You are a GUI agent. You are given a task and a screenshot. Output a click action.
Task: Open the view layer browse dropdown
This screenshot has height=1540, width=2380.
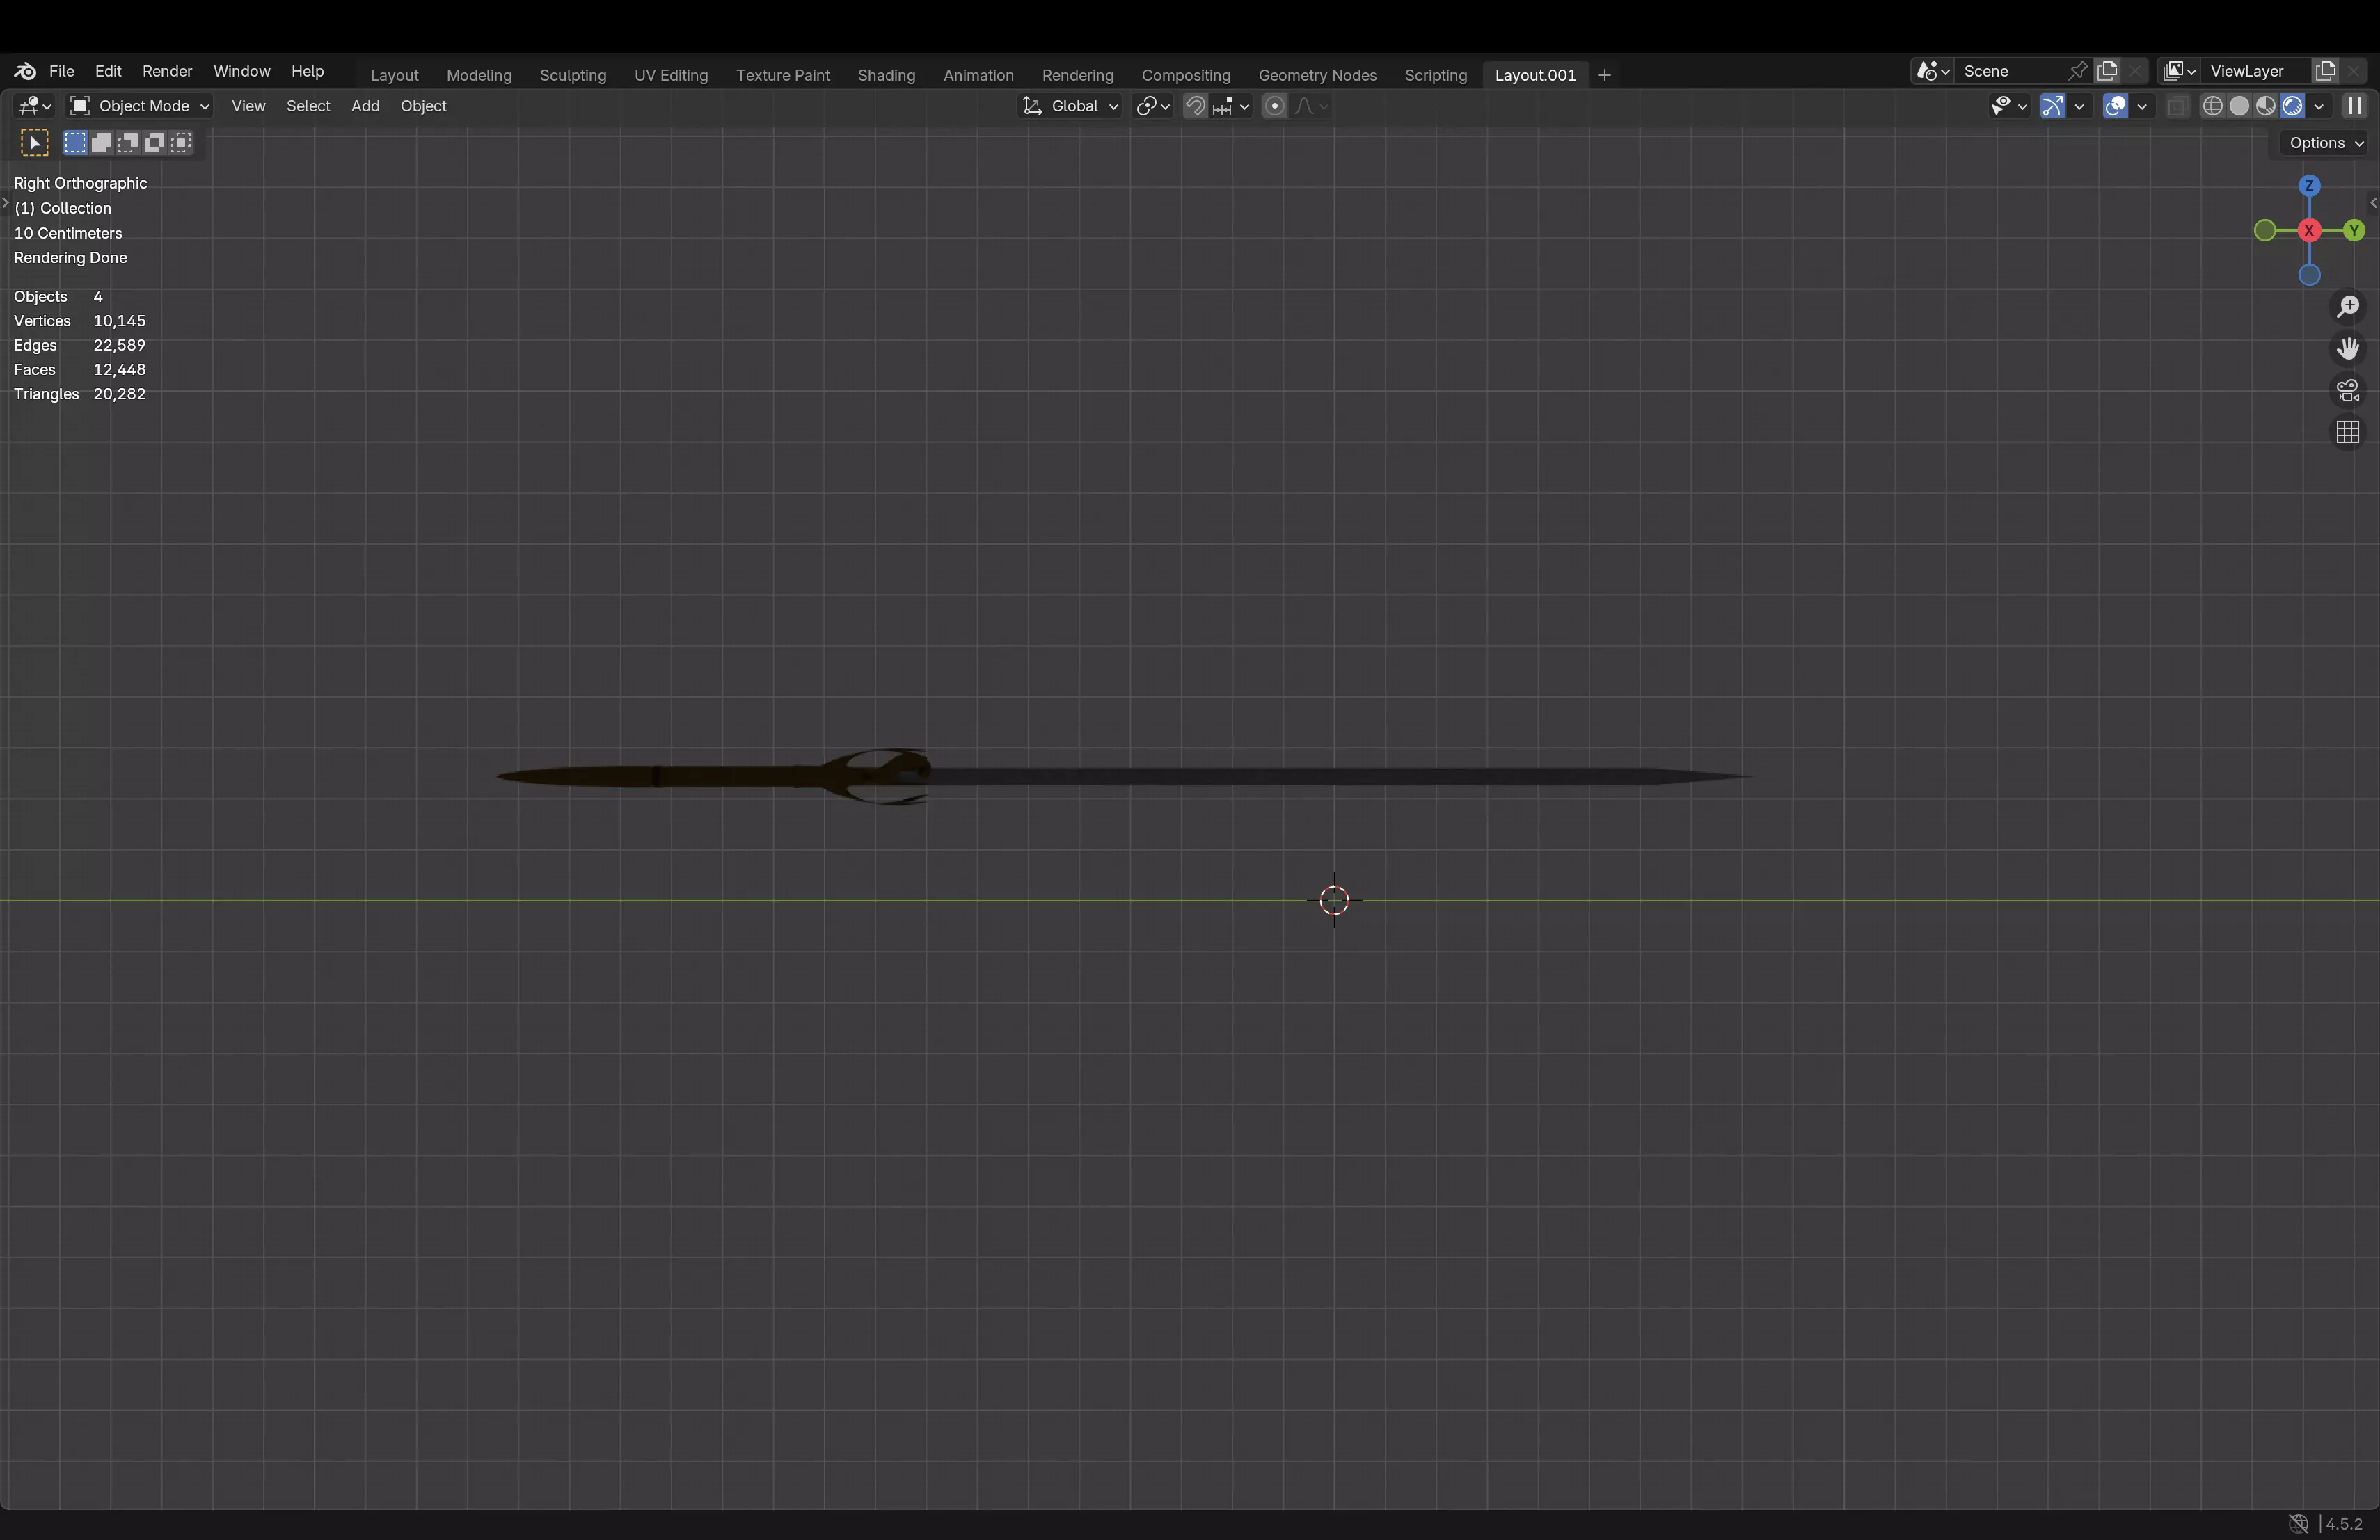(x=2178, y=71)
